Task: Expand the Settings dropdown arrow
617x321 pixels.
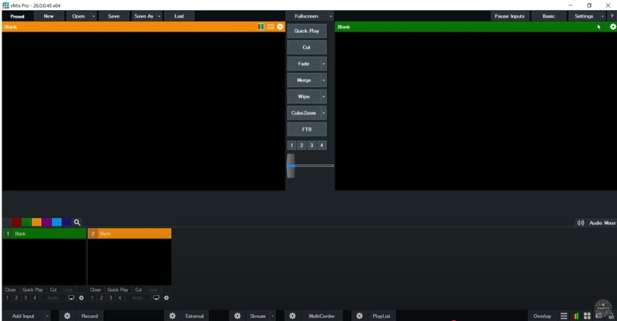Action: [x=602, y=16]
